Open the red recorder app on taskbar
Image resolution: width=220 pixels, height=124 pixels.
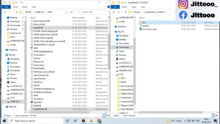[x=83, y=121]
